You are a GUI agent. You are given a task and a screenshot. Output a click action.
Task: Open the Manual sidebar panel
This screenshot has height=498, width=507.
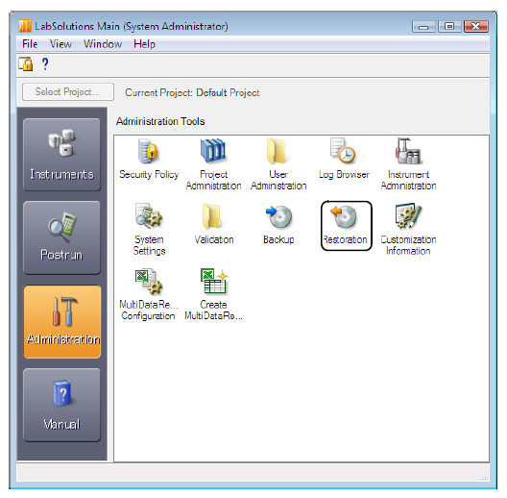click(61, 405)
